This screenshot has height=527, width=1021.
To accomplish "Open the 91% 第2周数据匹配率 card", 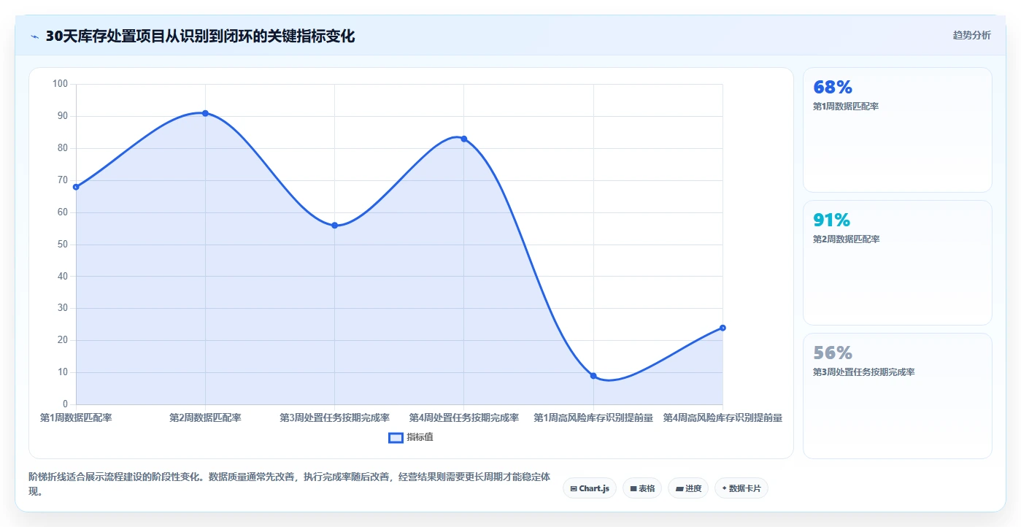I will pyautogui.click(x=898, y=263).
